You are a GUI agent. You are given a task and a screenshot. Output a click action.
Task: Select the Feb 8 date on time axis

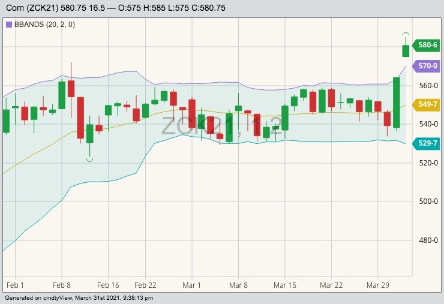point(62,285)
